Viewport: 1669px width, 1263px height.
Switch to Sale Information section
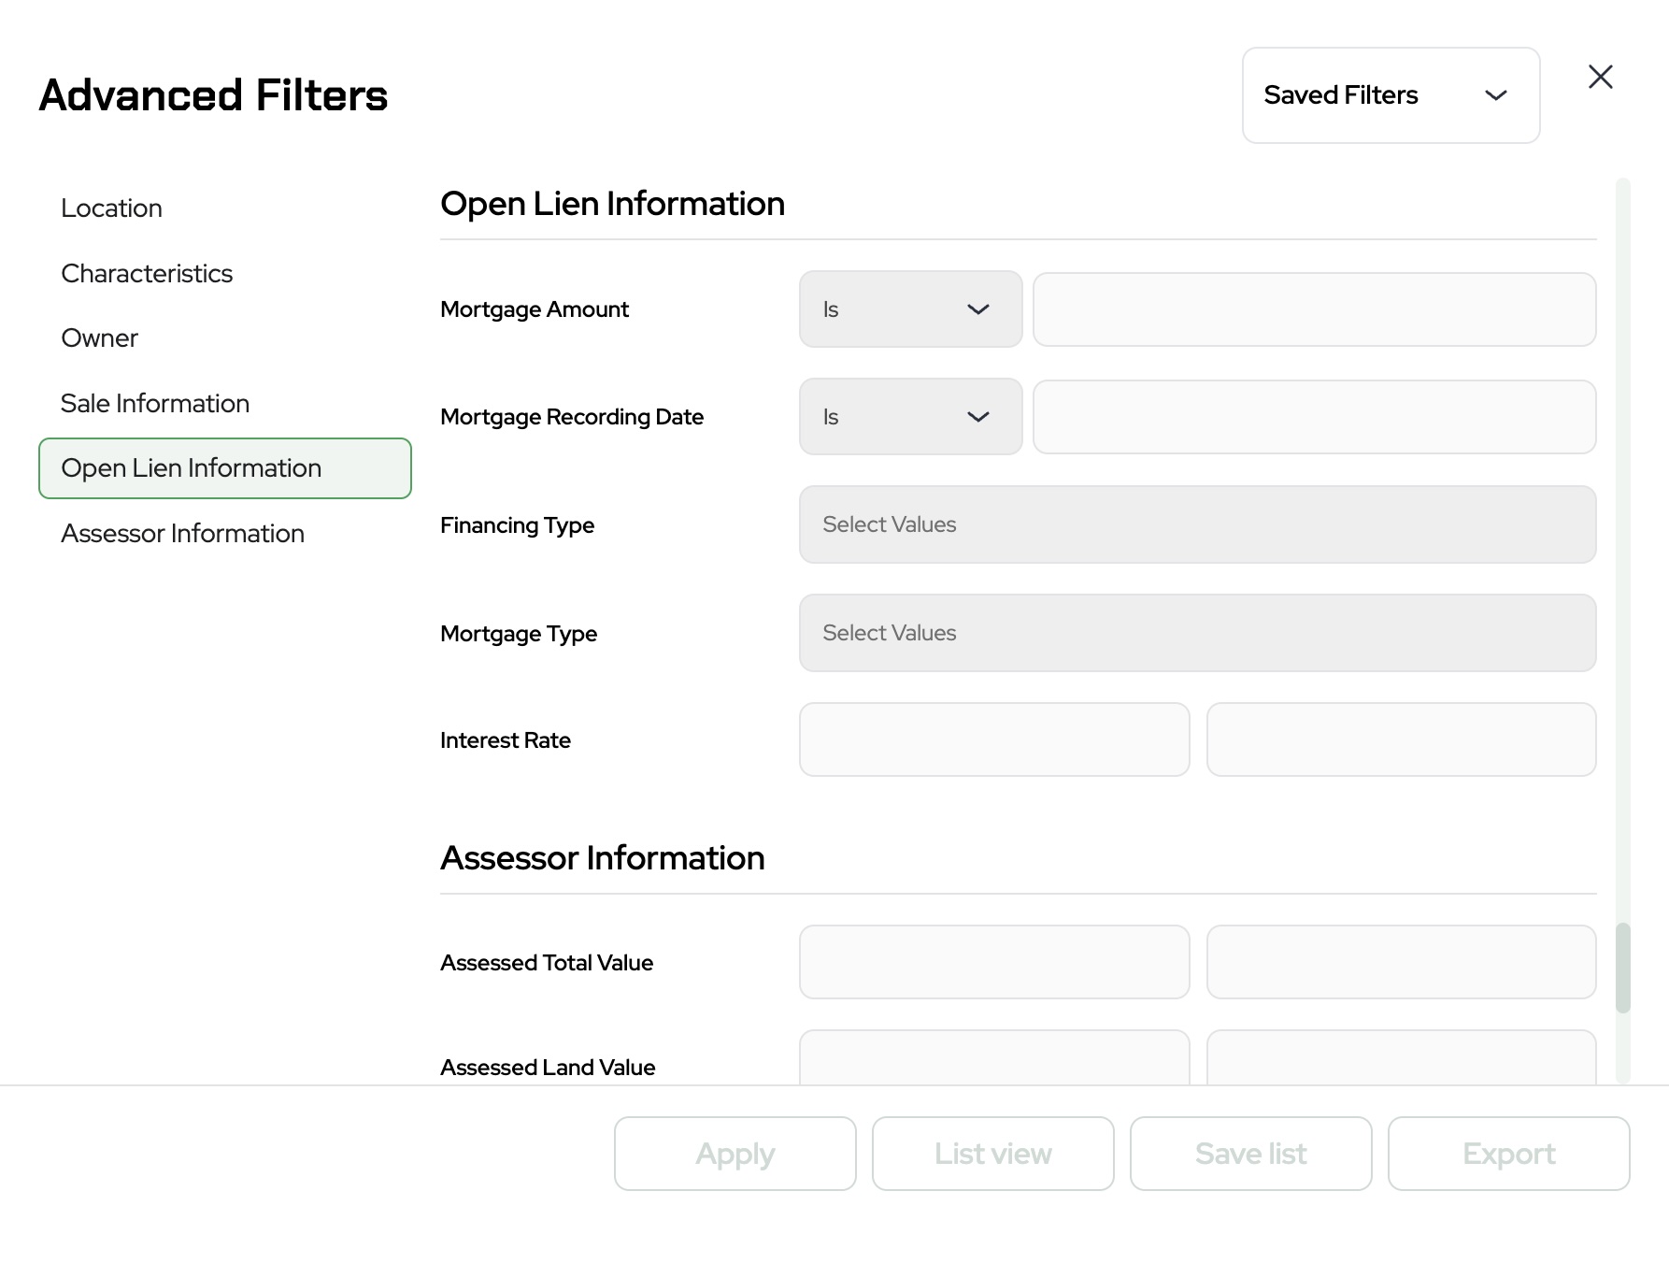point(155,404)
